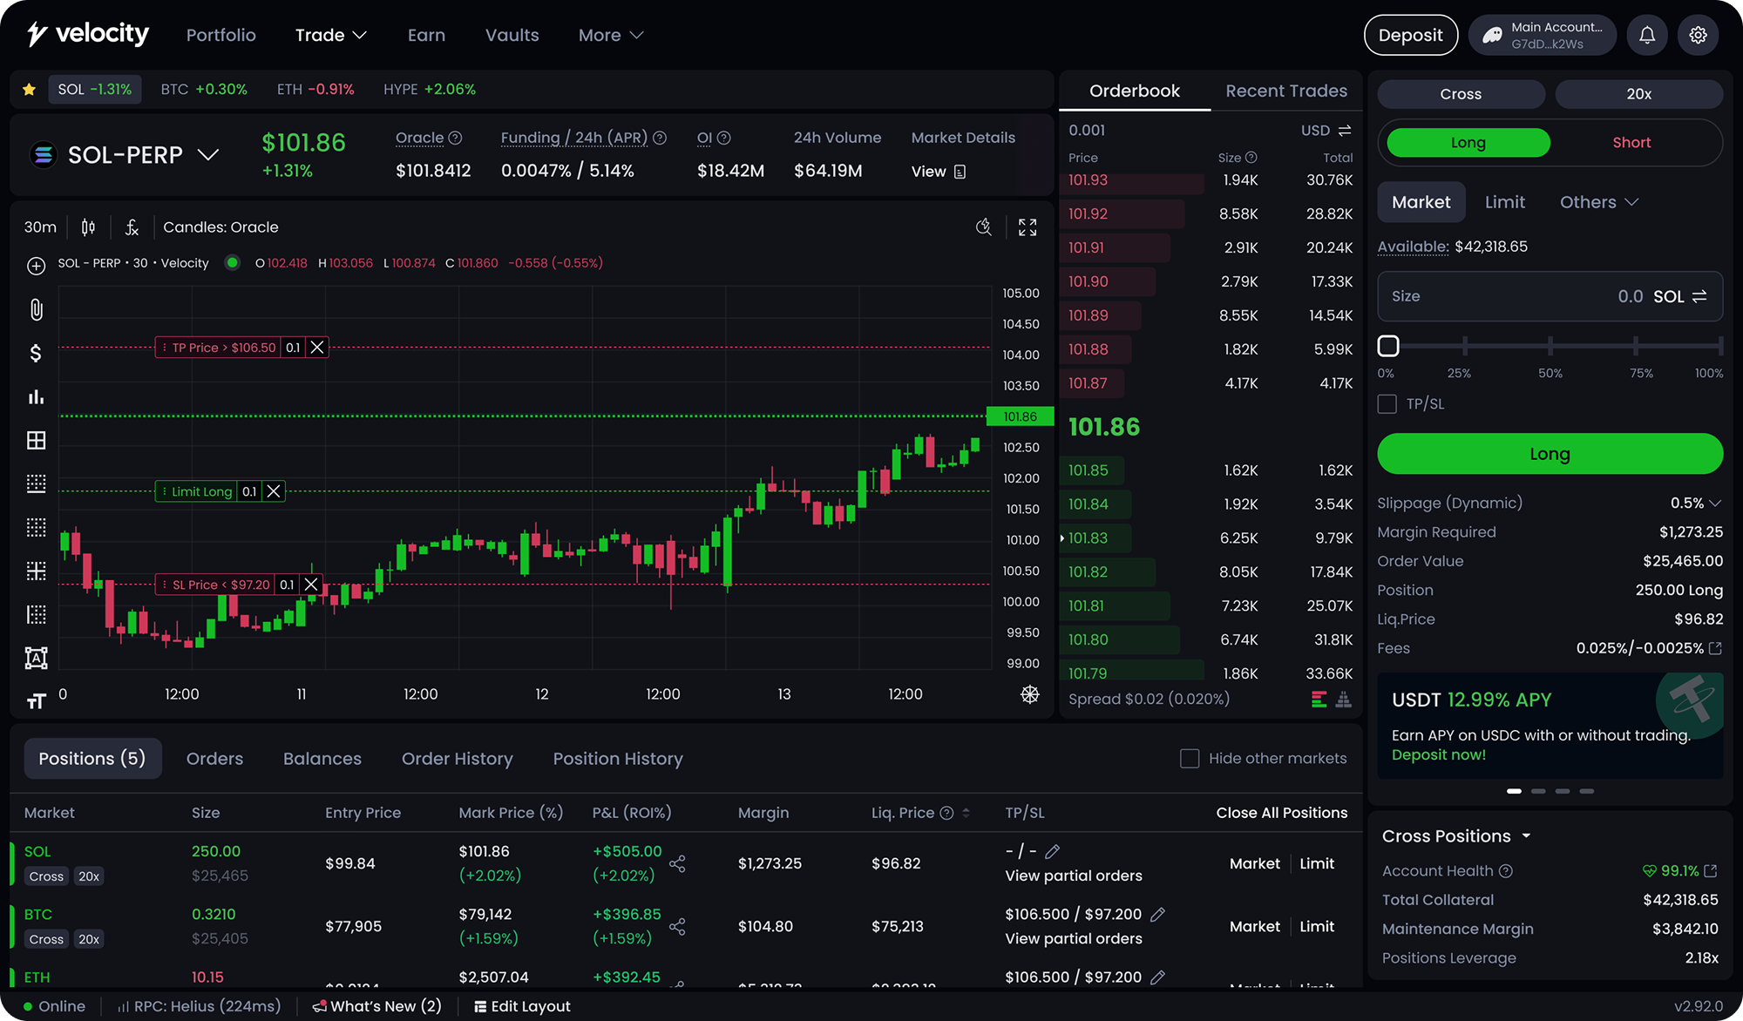Select the Short side toggle
The width and height of the screenshot is (1743, 1021).
tap(1631, 143)
